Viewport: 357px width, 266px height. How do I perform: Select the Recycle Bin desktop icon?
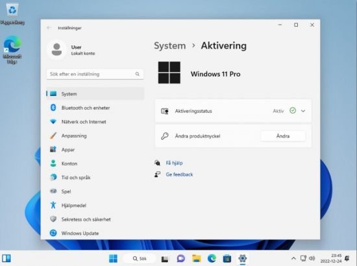(12, 14)
